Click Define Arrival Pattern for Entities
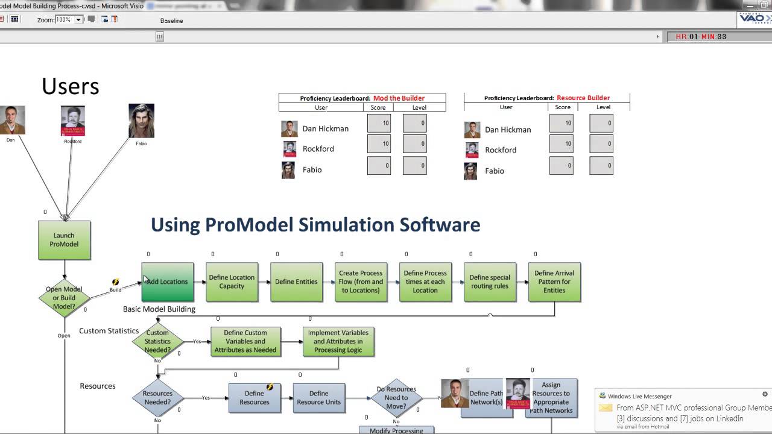772x434 pixels. click(x=554, y=281)
